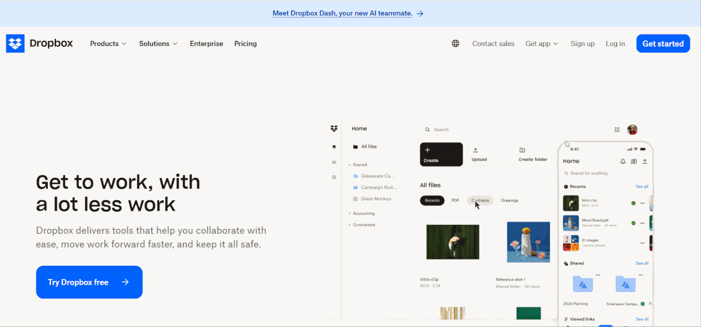
Task: Select the Contracts filter chip
Action: coord(480,200)
